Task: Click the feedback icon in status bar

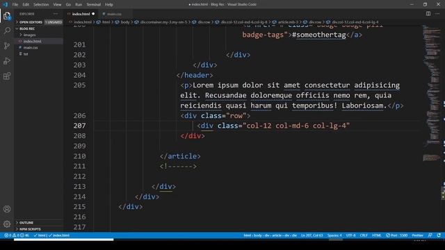Action: (430, 235)
